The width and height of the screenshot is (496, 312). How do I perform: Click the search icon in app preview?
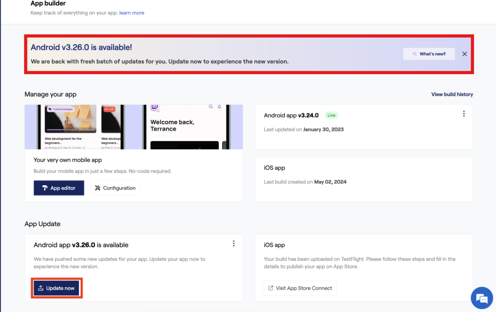pyautogui.click(x=211, y=107)
